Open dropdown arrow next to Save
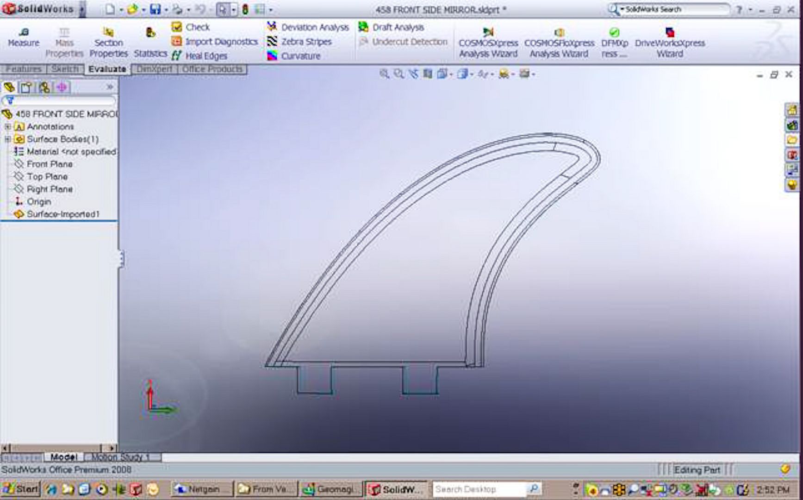Image resolution: width=803 pixels, height=500 pixels. click(x=166, y=10)
